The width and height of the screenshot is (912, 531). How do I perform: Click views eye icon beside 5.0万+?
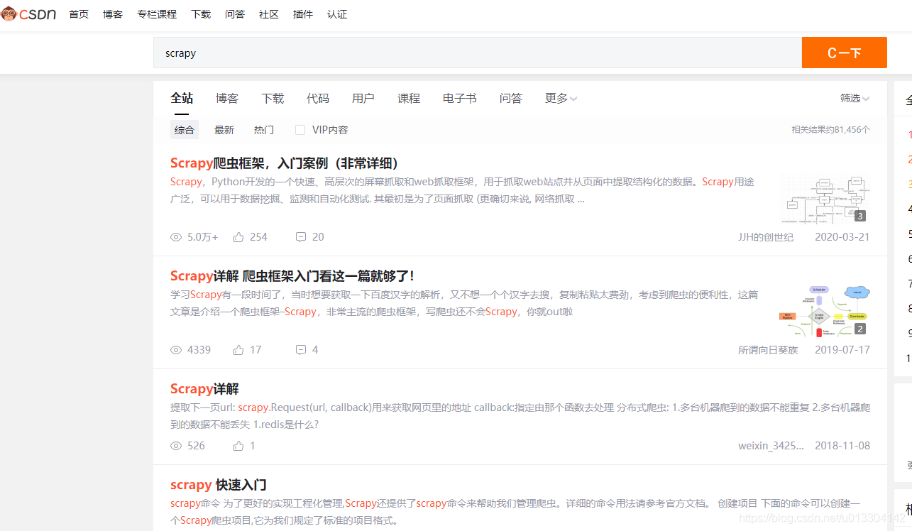pyautogui.click(x=176, y=237)
